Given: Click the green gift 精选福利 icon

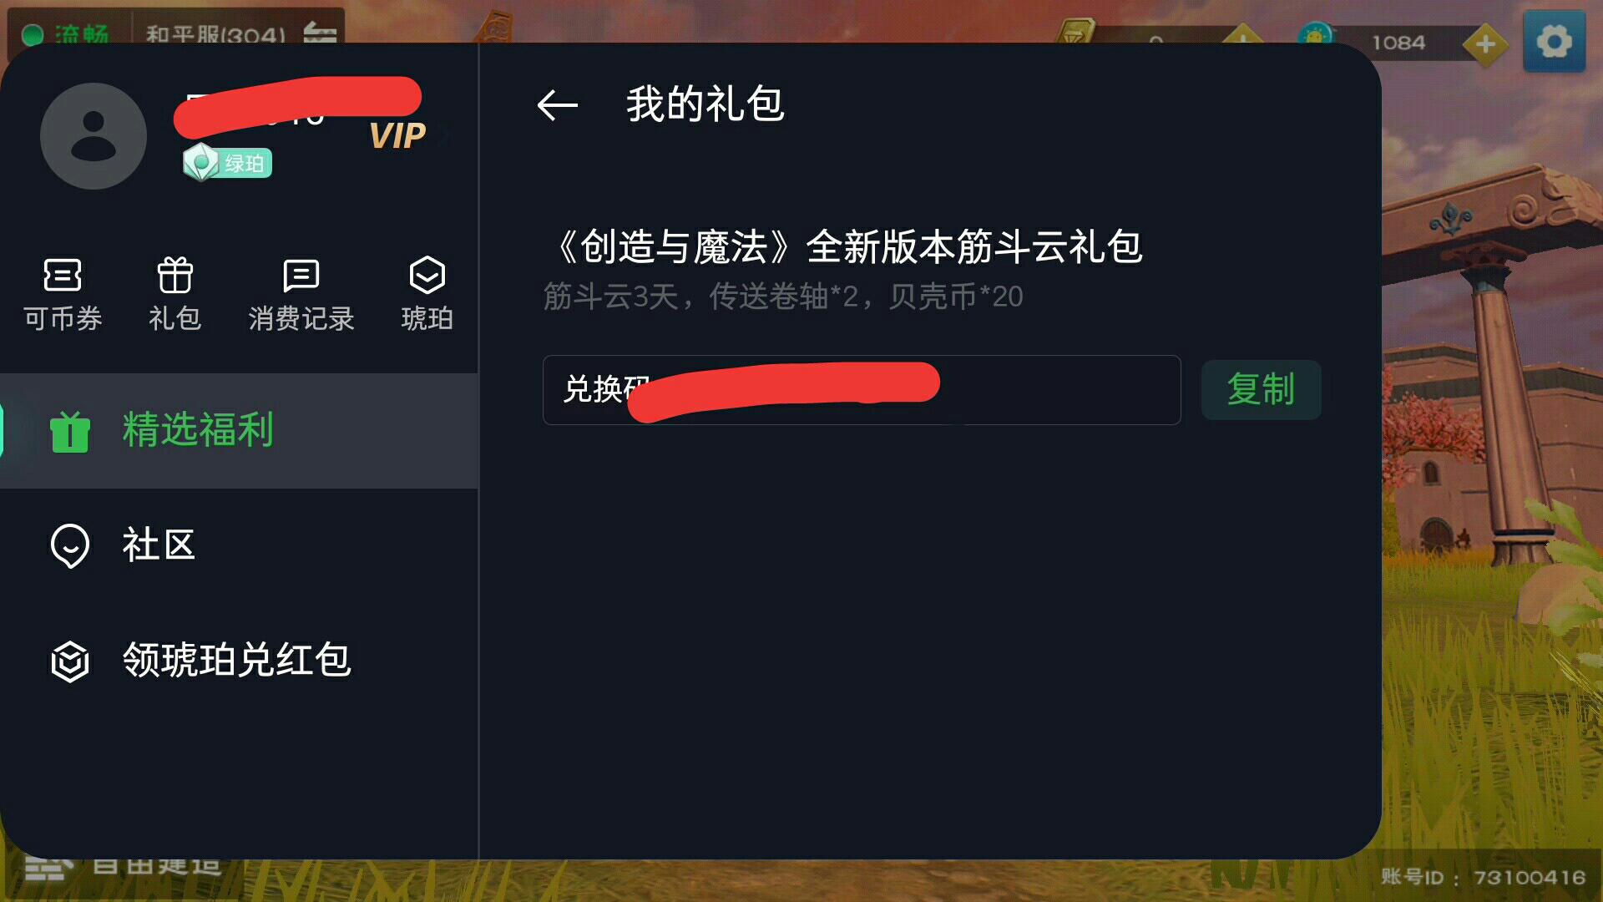Looking at the screenshot, I should click(70, 432).
